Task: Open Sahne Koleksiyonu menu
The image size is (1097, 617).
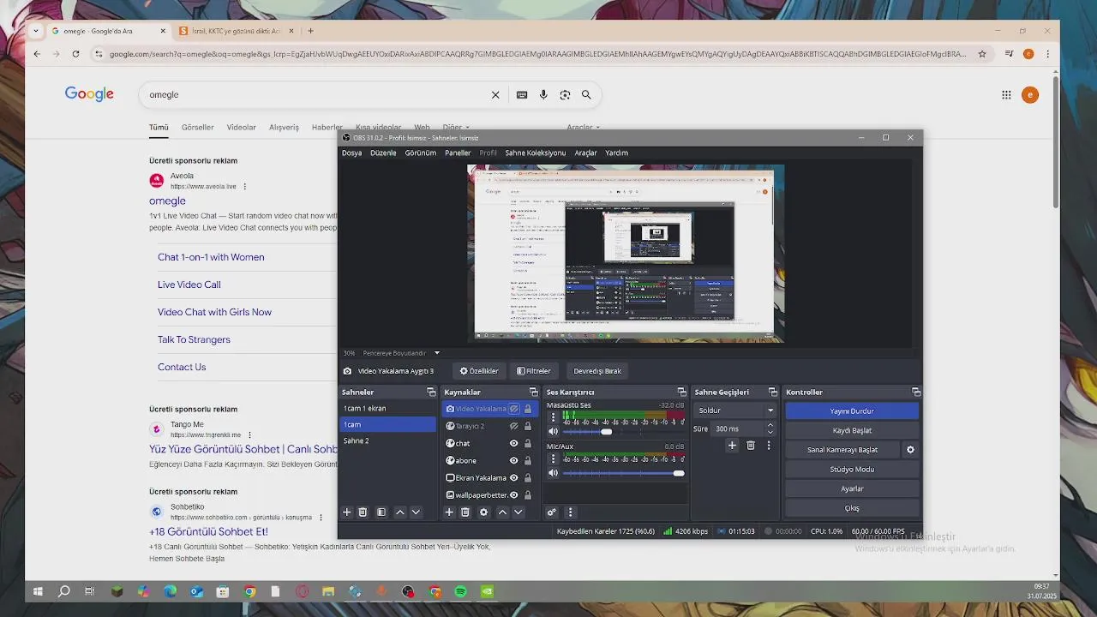Action: [536, 153]
